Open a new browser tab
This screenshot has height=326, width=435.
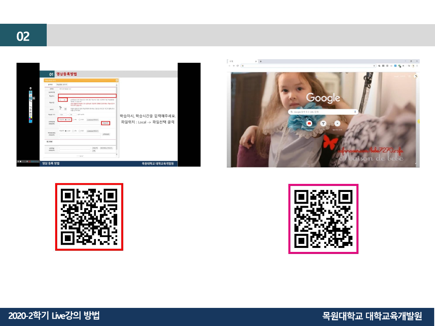261,61
